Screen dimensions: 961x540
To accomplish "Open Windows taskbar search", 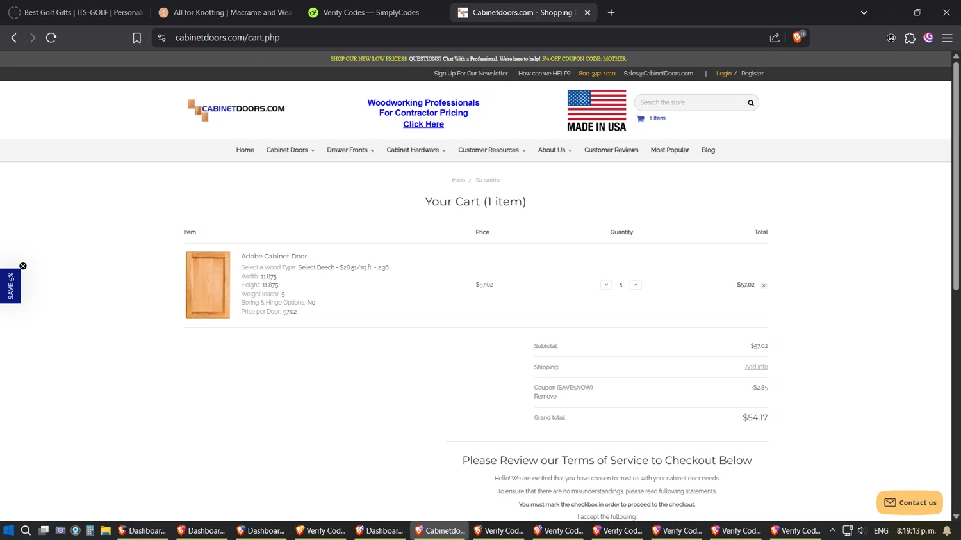I will click(26, 530).
